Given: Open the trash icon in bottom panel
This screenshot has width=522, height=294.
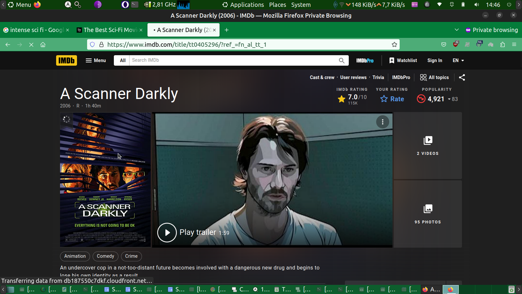Looking at the screenshot, I should click(512, 289).
